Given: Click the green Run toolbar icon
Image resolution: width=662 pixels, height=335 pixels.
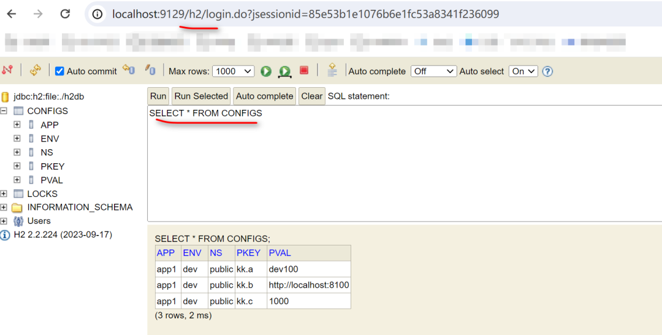Looking at the screenshot, I should pyautogui.click(x=266, y=71).
